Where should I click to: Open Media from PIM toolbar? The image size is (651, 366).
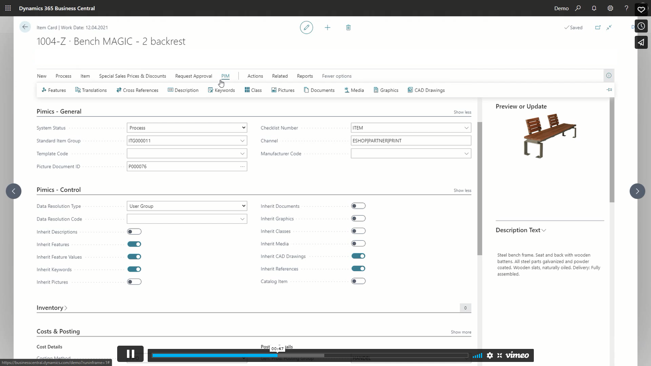pos(354,90)
